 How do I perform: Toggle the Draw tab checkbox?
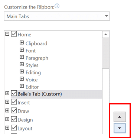(x=14, y=110)
